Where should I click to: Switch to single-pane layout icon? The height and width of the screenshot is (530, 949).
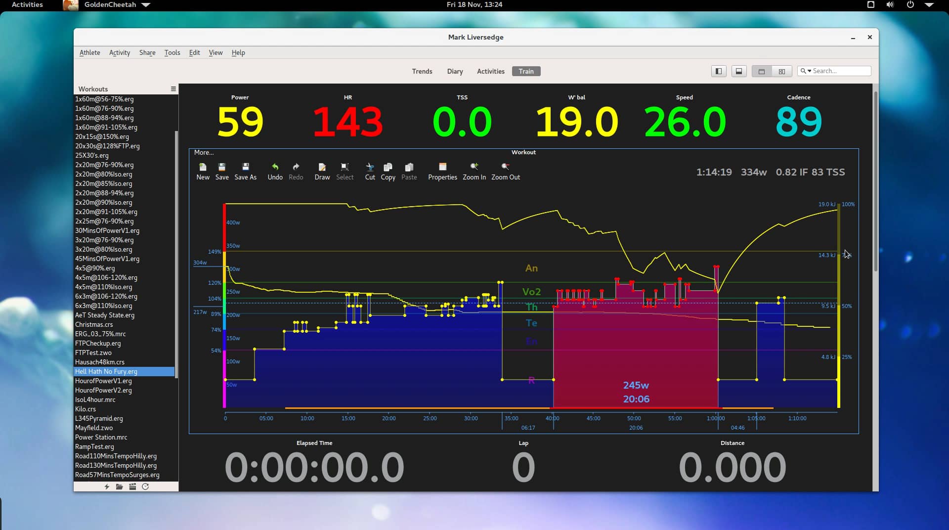[x=762, y=71]
